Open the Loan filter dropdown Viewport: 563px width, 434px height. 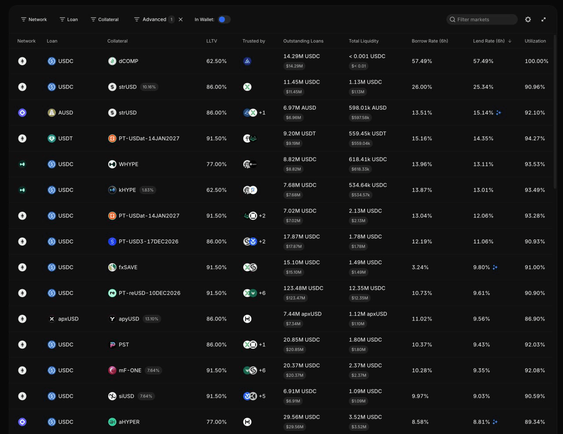click(69, 19)
